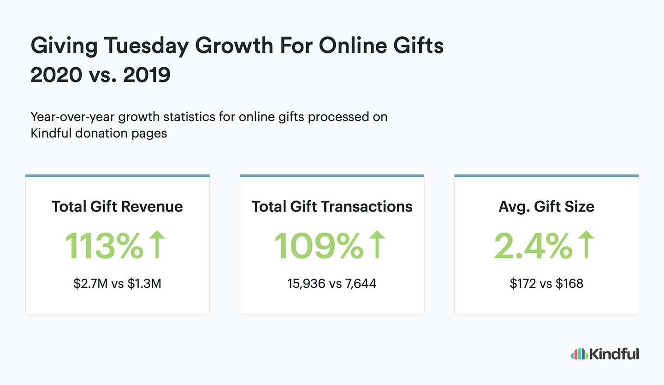Viewport: 664px width, 385px height.
Task: Click the Kindful logo icon
Action: (x=579, y=354)
